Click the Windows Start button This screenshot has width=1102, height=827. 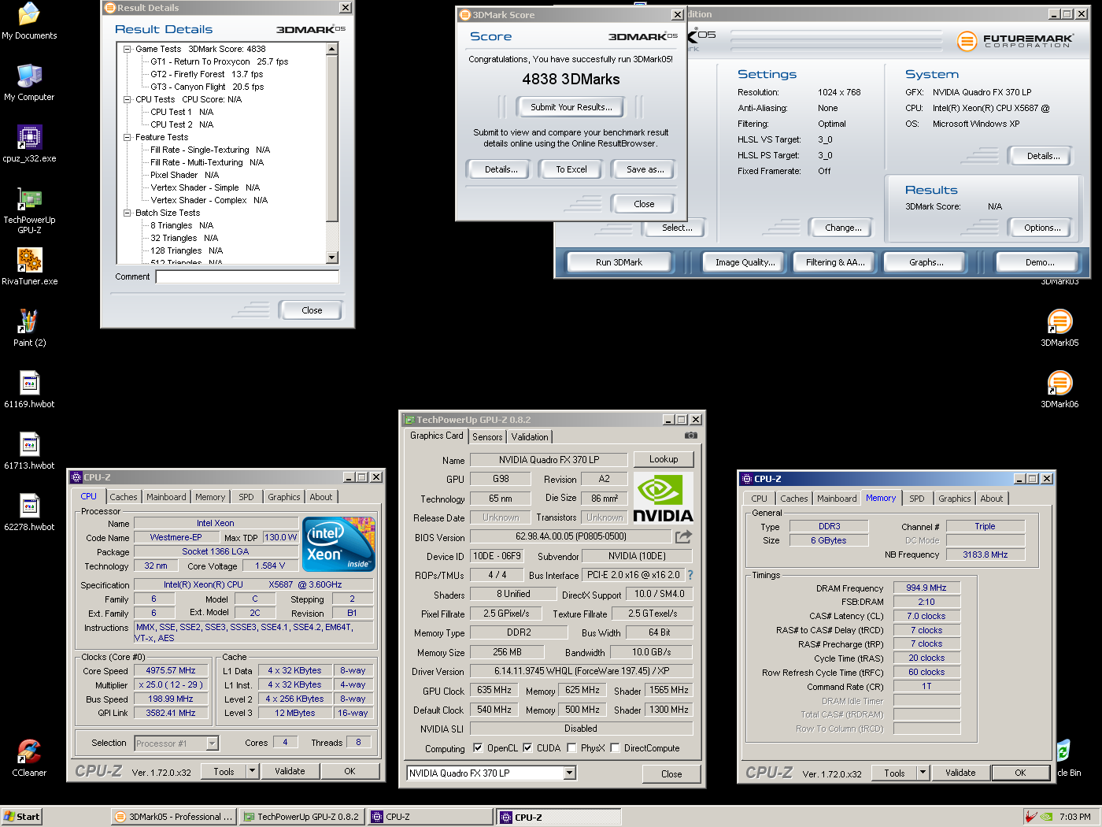pos(22,817)
